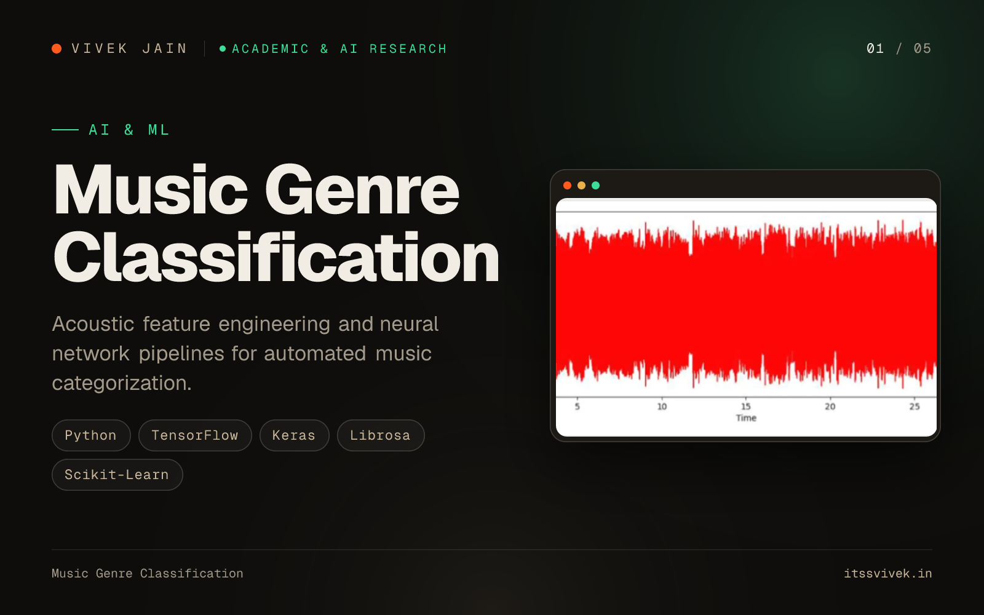Select the Python tag
This screenshot has width=984, height=615.
(91, 435)
